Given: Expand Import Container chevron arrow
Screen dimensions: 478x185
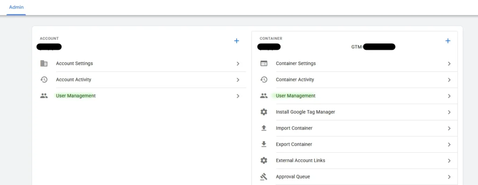Looking at the screenshot, I should [x=449, y=128].
